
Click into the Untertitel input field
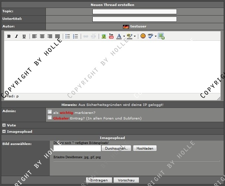(135, 19)
